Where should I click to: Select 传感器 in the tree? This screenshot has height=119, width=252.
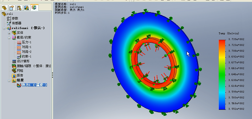16,23
